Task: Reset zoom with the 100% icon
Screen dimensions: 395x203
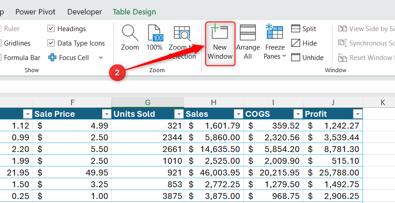Action: [x=154, y=38]
